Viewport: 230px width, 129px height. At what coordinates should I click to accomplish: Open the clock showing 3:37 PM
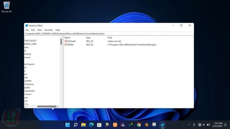tap(217, 125)
